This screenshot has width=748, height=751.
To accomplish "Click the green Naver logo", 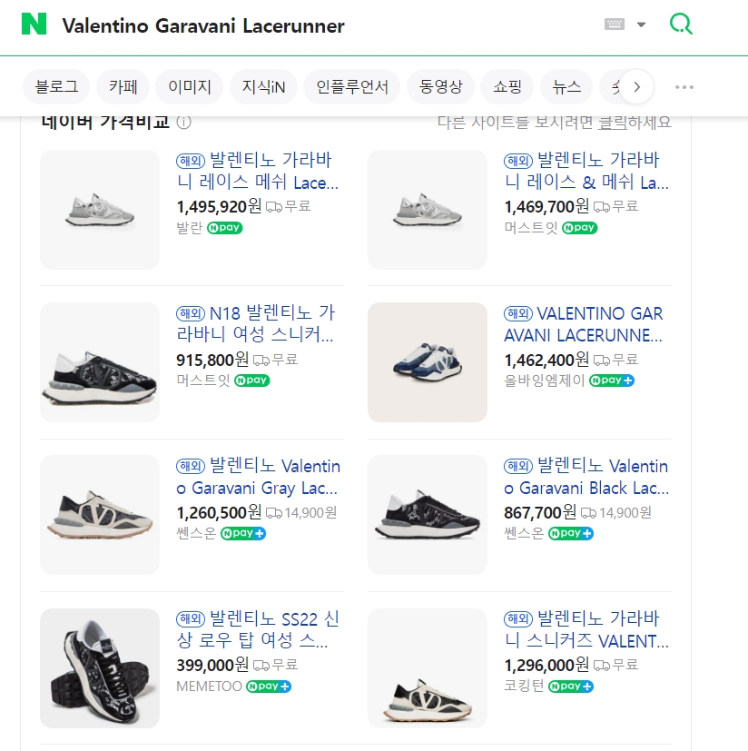I will pyautogui.click(x=34, y=25).
